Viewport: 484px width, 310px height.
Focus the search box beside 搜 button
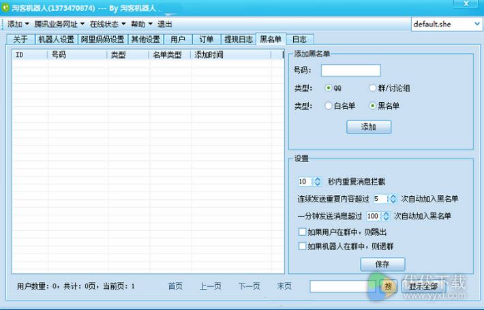(343, 286)
